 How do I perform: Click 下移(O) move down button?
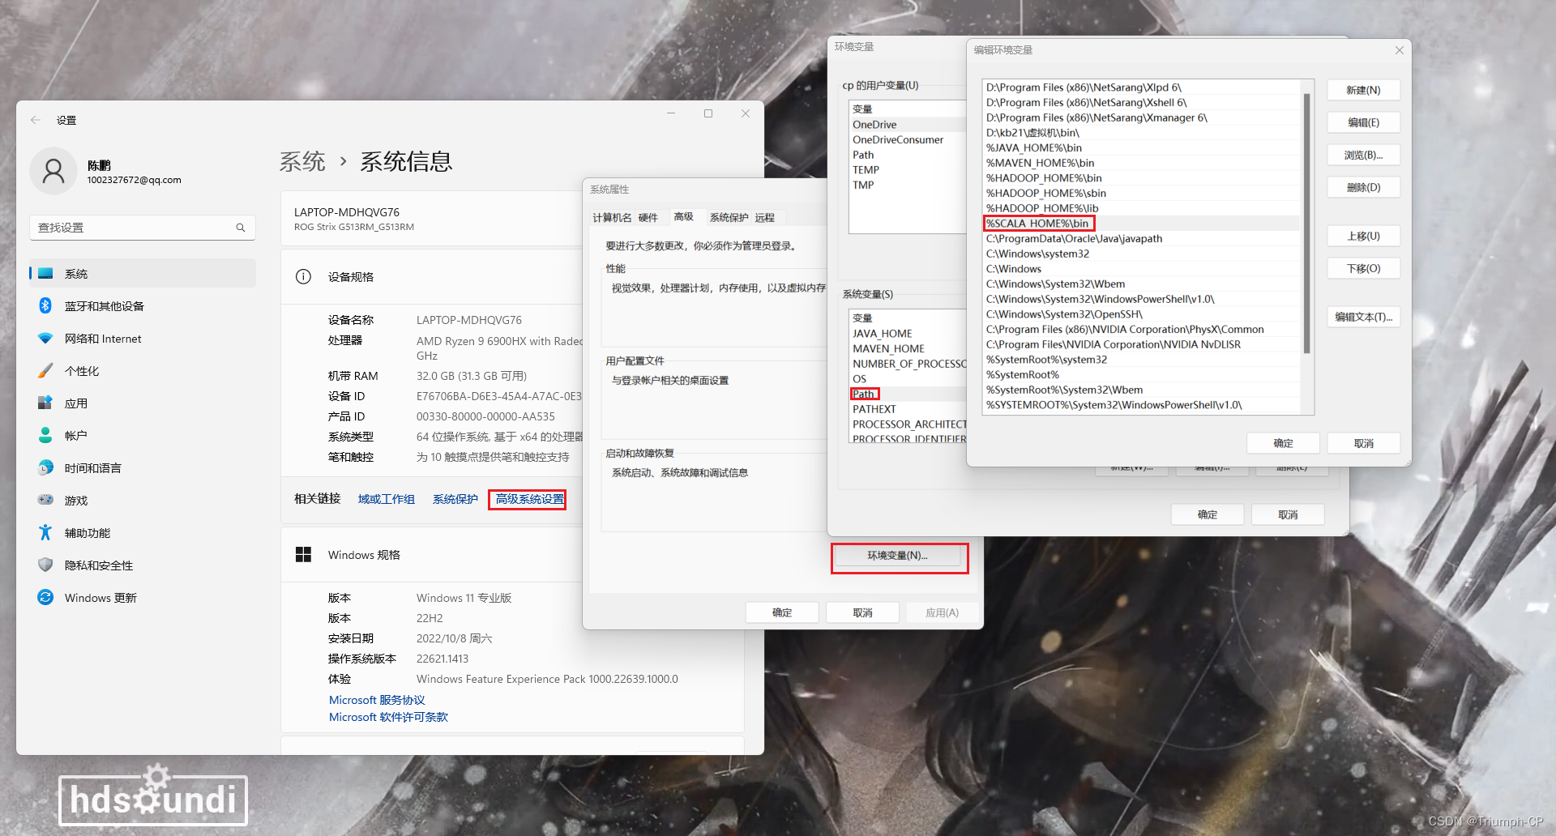(1363, 268)
